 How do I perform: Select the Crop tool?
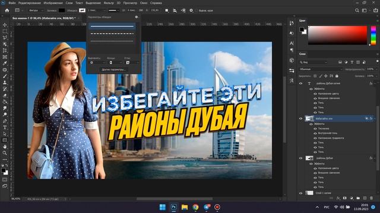pyautogui.click(x=5, y=50)
